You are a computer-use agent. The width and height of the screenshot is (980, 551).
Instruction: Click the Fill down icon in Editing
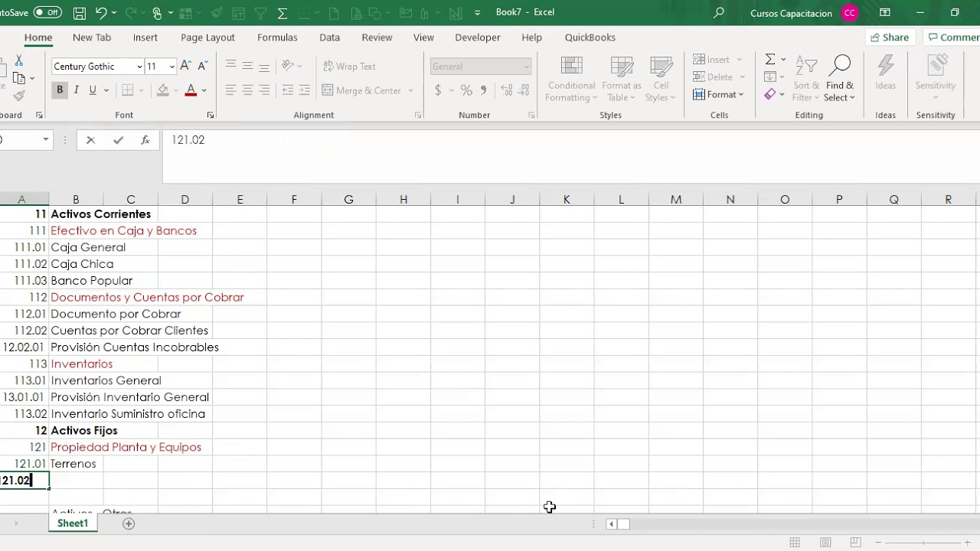pyautogui.click(x=770, y=77)
